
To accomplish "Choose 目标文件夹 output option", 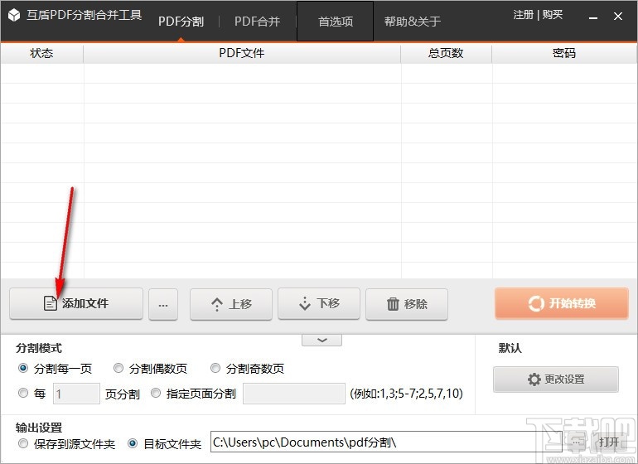I will 133,443.
